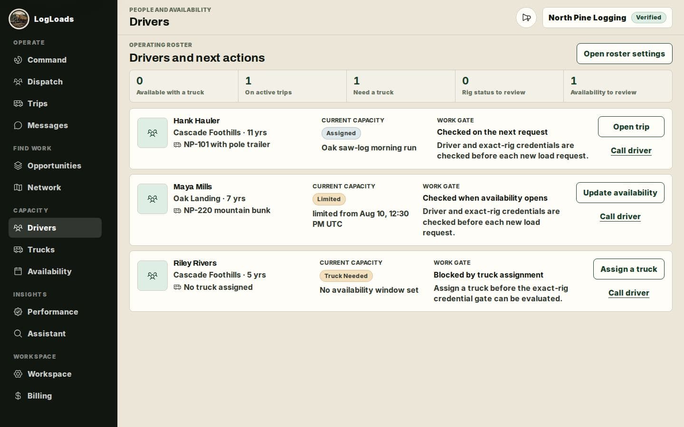Image resolution: width=684 pixels, height=427 pixels.
Task: Click the Limited capacity badge
Action: [x=329, y=199]
